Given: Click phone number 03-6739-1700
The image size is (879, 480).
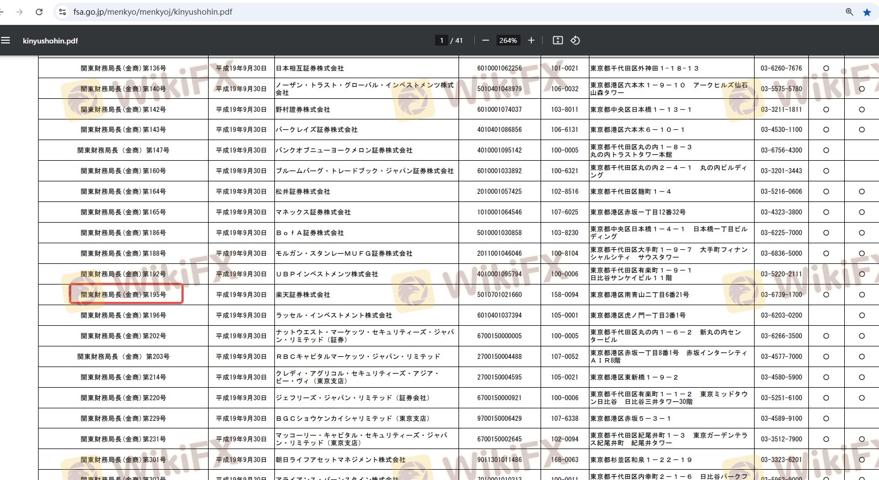Looking at the screenshot, I should point(781,294).
